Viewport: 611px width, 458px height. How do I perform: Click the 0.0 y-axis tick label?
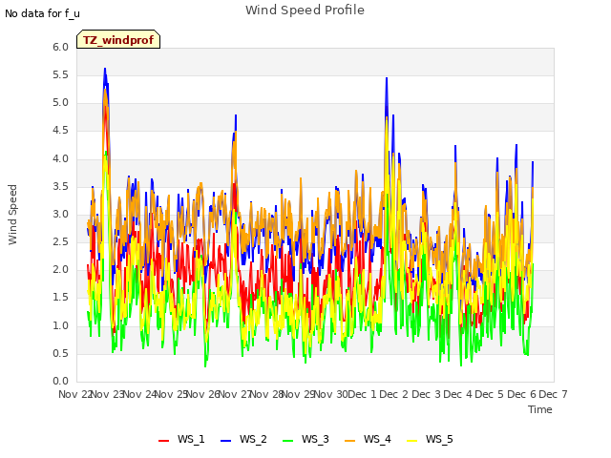[60, 381]
